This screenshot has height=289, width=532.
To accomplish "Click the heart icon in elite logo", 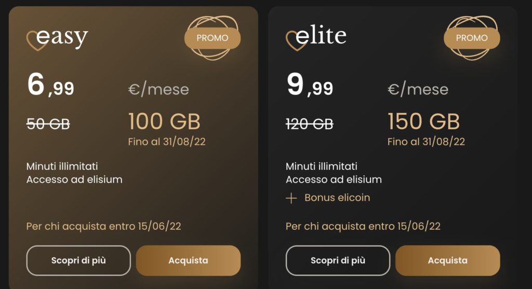I will (x=296, y=42).
